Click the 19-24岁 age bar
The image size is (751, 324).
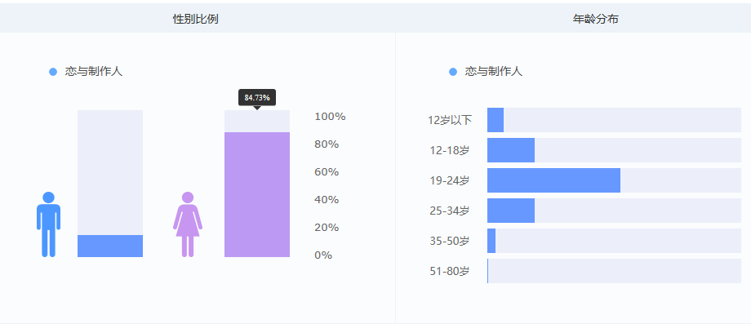pyautogui.click(x=553, y=180)
